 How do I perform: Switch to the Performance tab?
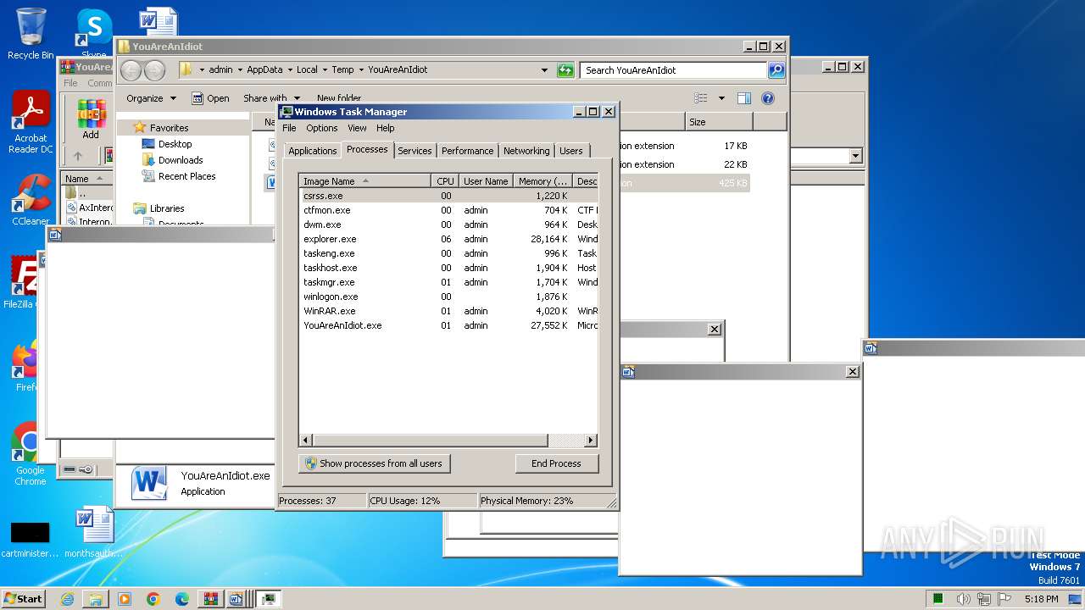point(467,151)
